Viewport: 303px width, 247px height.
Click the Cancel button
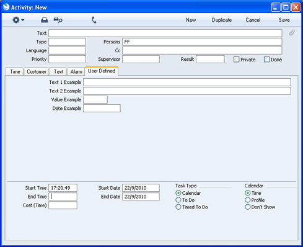coord(253,20)
